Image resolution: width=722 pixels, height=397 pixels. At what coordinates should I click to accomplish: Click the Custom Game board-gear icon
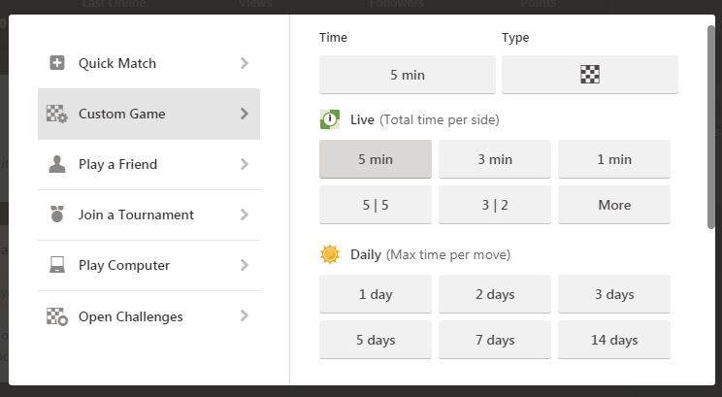pyautogui.click(x=56, y=114)
